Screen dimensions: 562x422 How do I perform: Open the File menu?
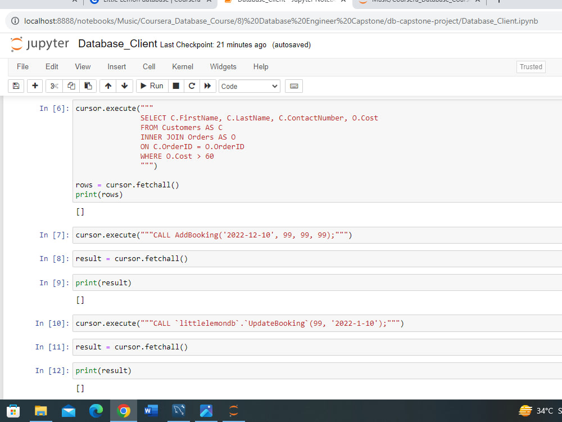pos(22,66)
